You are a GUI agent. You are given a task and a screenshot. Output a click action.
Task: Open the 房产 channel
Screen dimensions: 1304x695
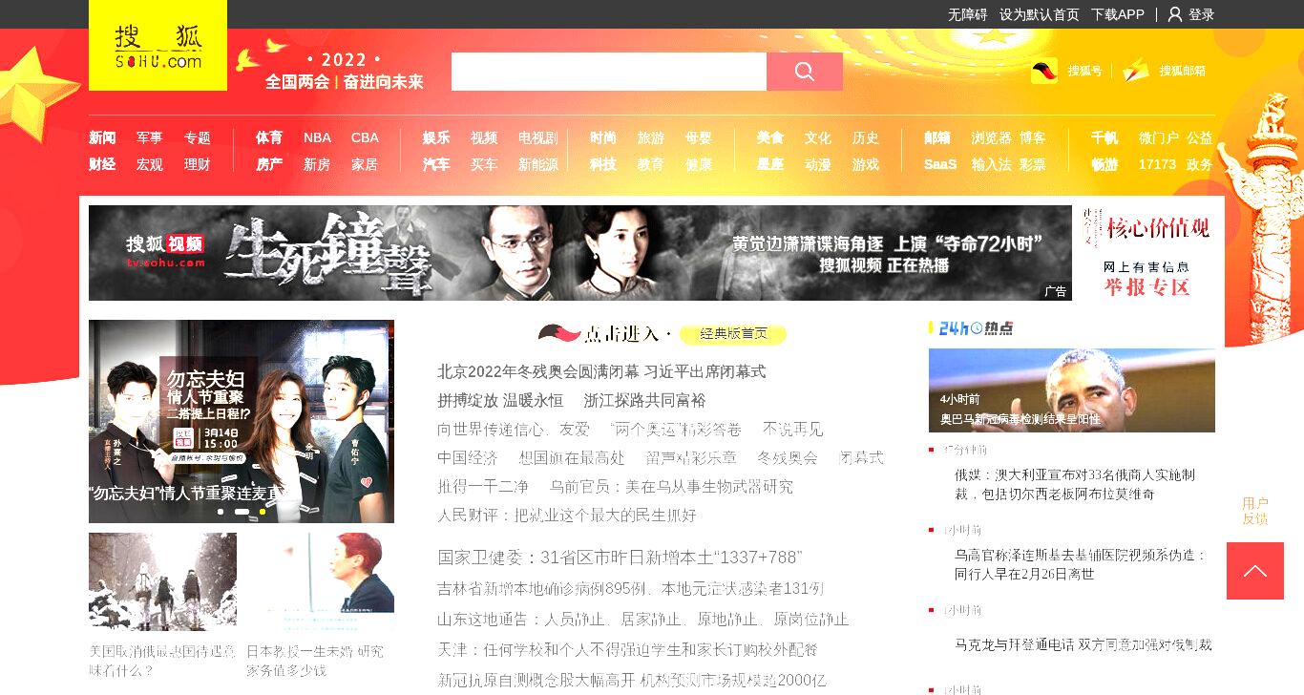point(269,164)
